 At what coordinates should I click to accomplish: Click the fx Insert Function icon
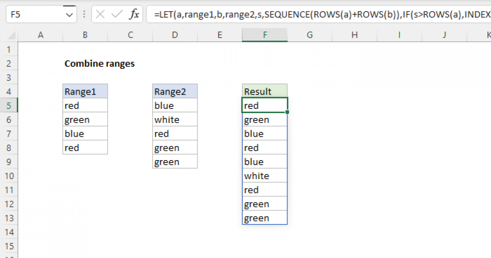[135, 14]
